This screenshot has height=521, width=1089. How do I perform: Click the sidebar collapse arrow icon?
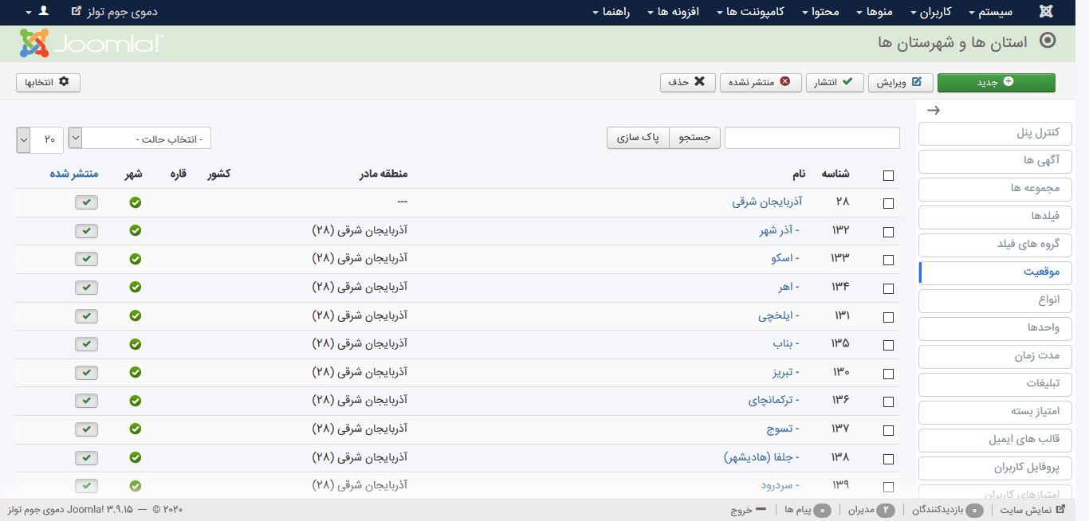click(934, 111)
